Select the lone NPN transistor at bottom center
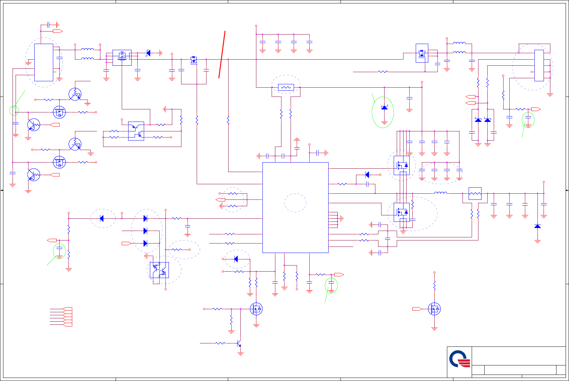 point(239,343)
